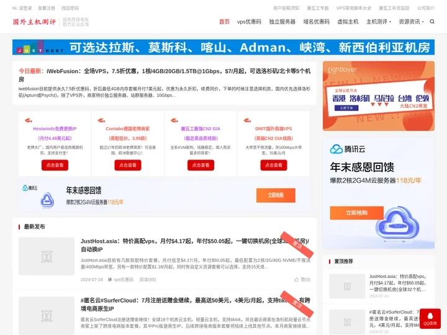Click 点击查看 under DMIT card
Screen dimensions: 447x335
274,165
